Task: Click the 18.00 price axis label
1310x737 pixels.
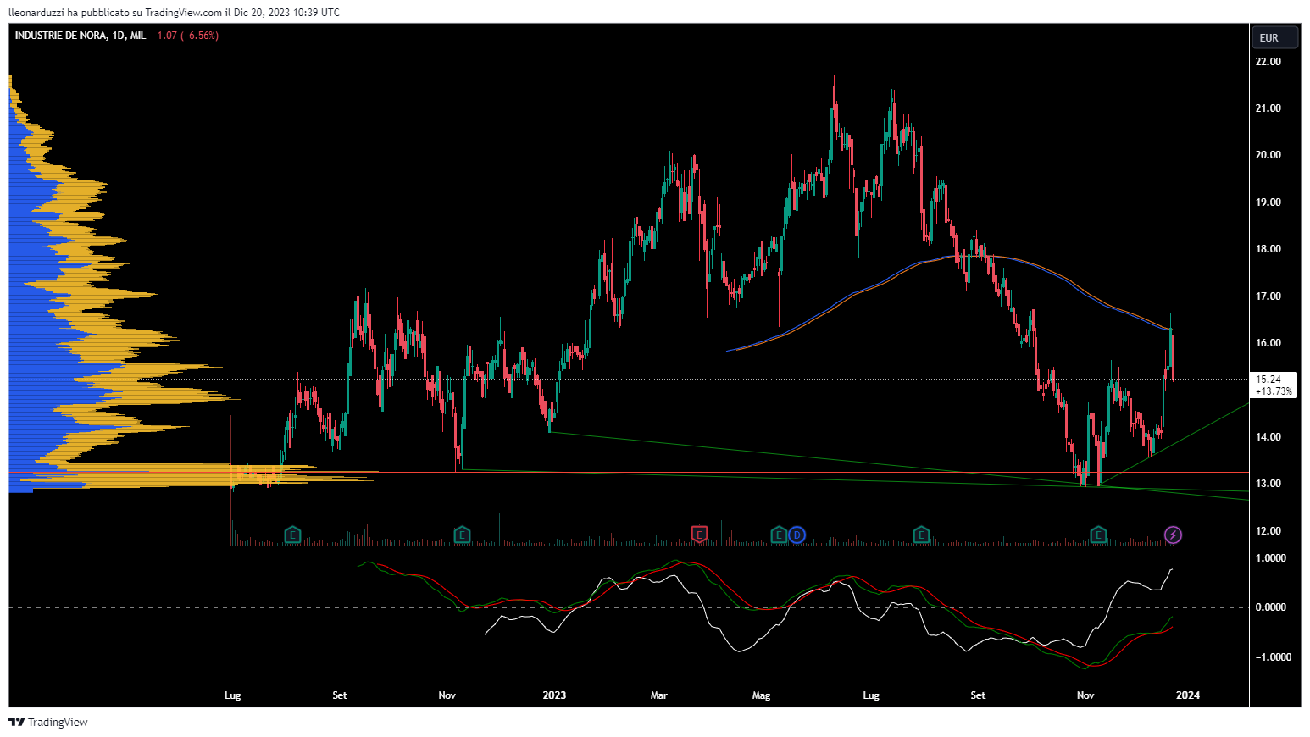Action: point(1268,249)
